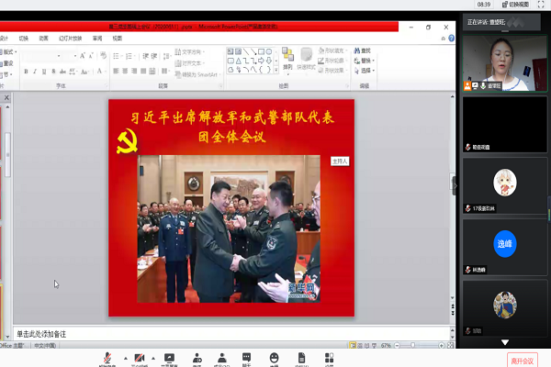Toggle the camera video button
Image resolution: width=551 pixels, height=367 pixels.
pyautogui.click(x=141, y=359)
